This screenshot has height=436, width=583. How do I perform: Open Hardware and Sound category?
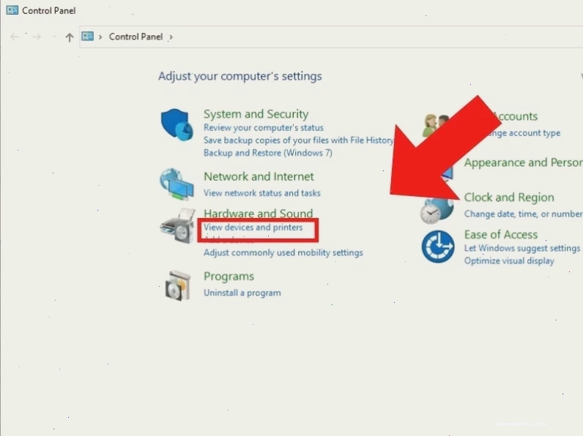258,213
